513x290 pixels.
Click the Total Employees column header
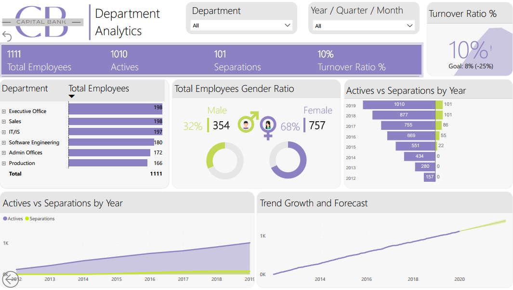pos(99,89)
